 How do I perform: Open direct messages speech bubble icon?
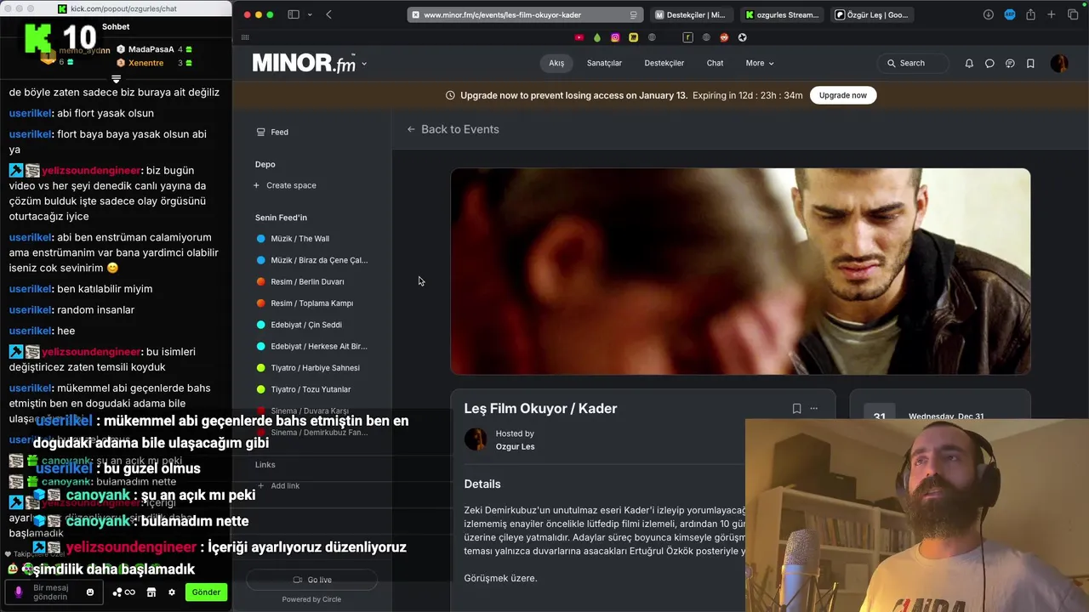pos(989,63)
